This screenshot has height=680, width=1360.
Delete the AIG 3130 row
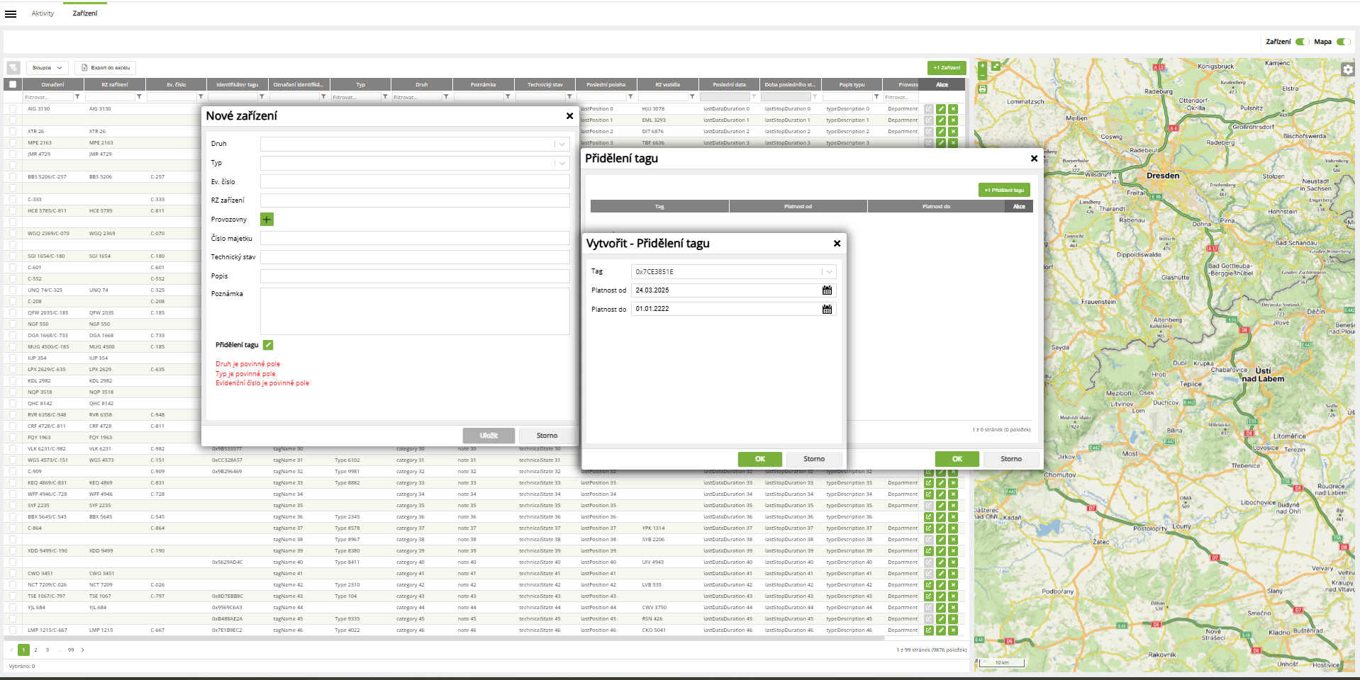pyautogui.click(x=953, y=109)
